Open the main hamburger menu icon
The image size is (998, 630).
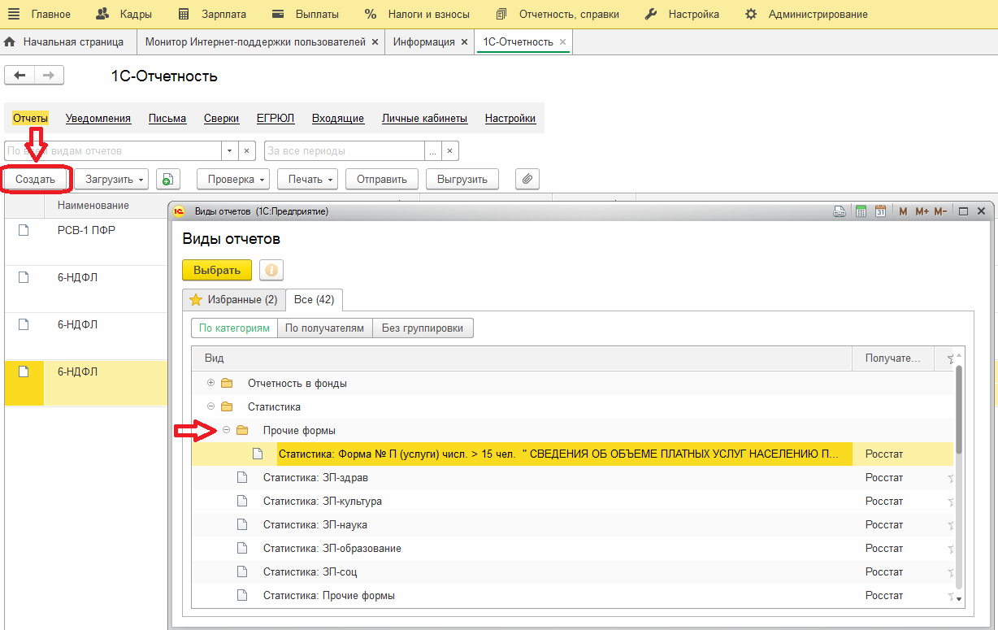(x=14, y=14)
